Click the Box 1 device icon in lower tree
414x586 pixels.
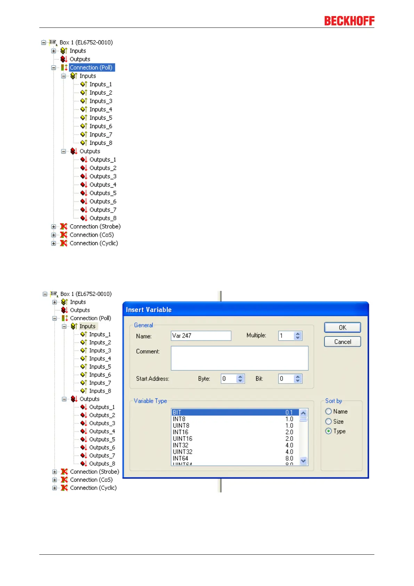click(x=54, y=294)
